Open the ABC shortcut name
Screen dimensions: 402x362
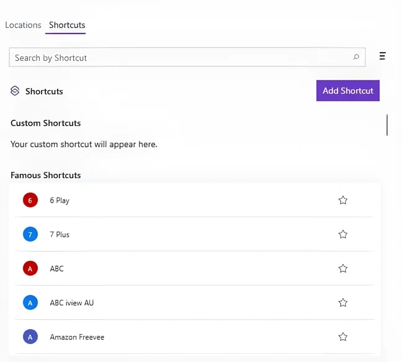[56, 269]
